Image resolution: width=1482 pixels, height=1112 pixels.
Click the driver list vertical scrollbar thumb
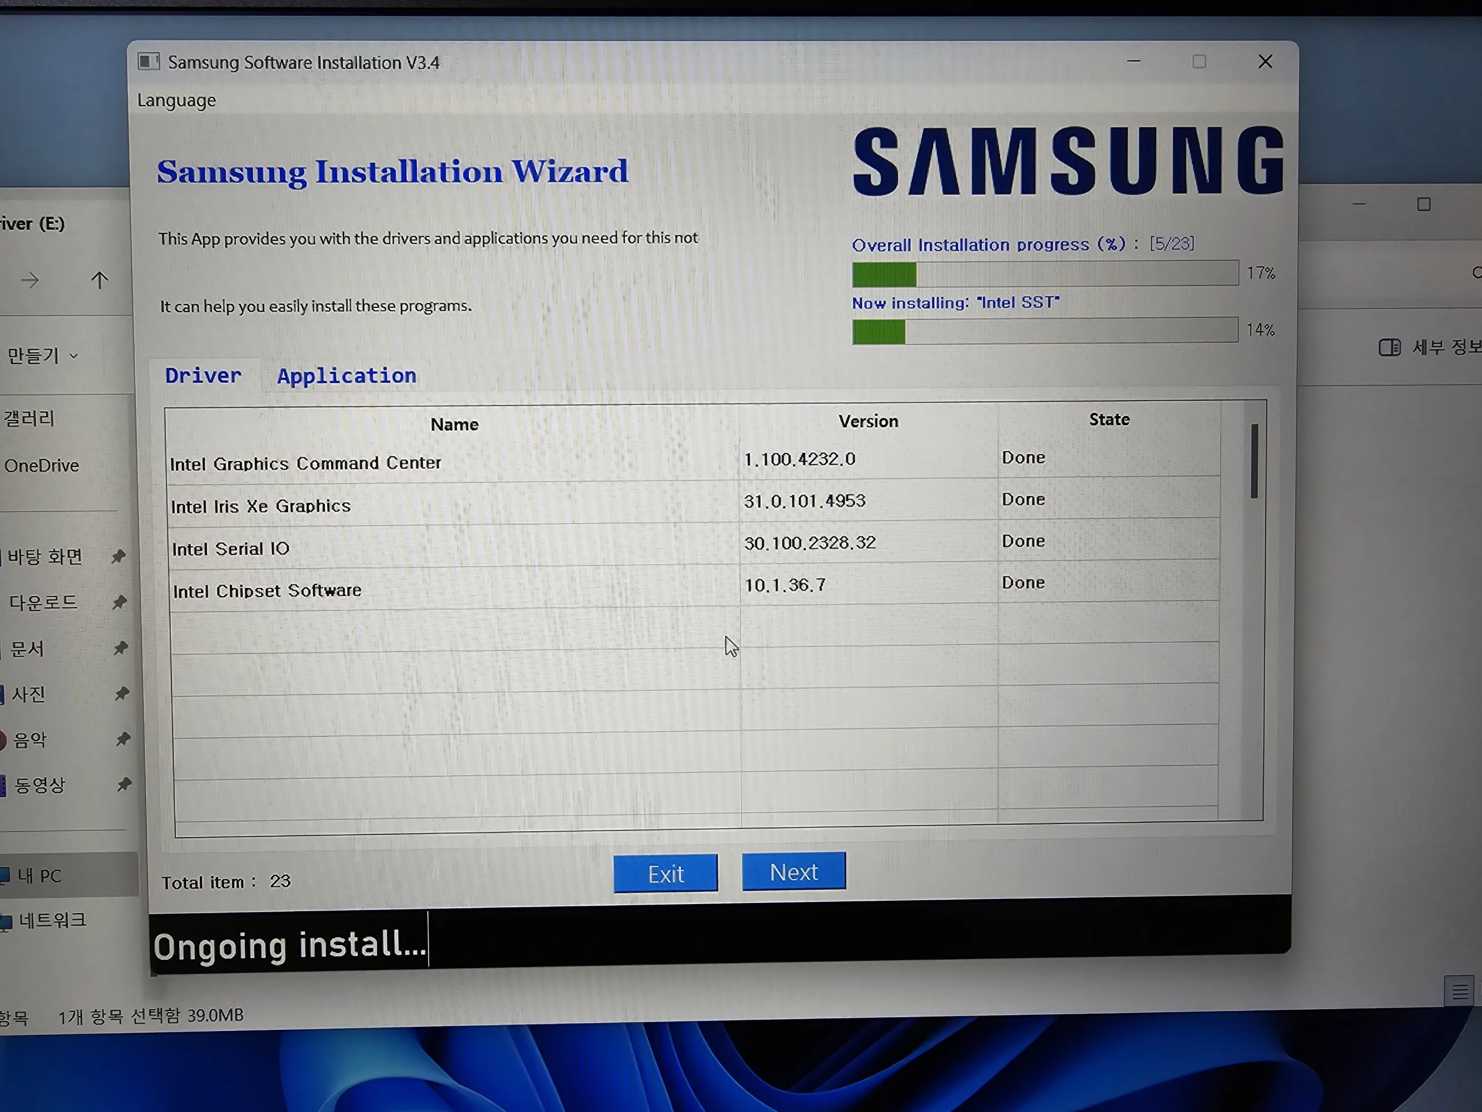(1253, 461)
